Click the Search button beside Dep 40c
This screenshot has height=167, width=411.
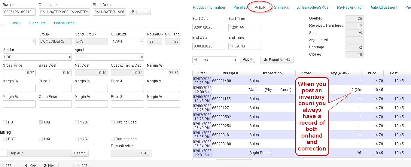[80, 153]
